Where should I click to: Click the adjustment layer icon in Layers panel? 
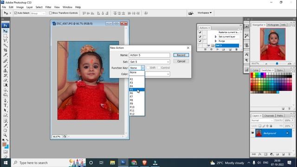pyautogui.click(x=271, y=154)
